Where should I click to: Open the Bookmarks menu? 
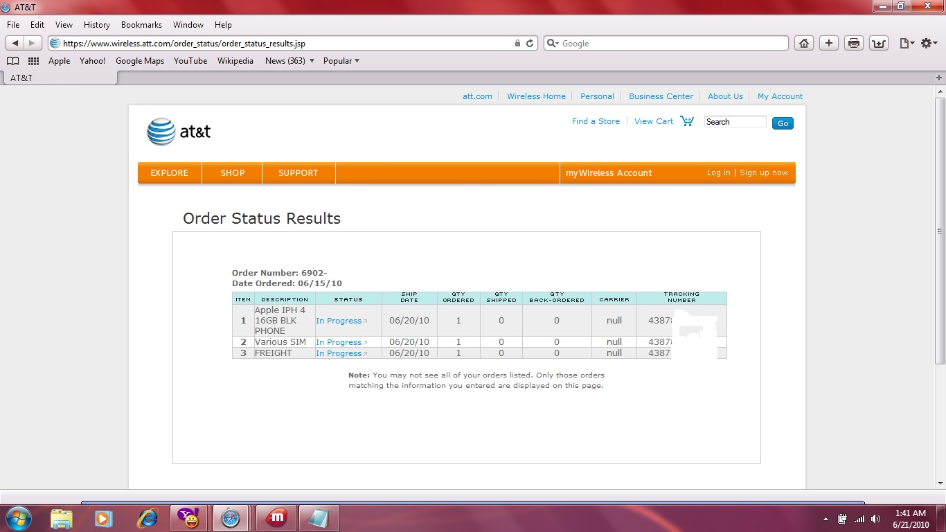(x=141, y=25)
